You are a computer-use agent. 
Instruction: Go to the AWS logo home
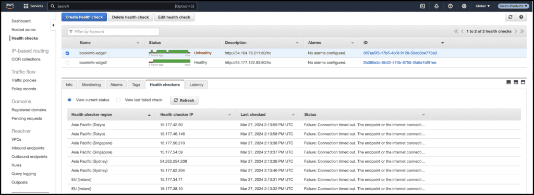(x=9, y=6)
